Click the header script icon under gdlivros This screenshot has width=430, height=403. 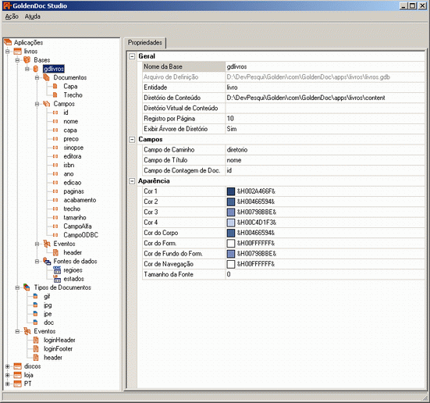tap(55, 252)
